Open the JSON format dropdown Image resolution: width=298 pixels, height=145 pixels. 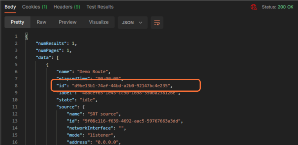pyautogui.click(x=133, y=23)
